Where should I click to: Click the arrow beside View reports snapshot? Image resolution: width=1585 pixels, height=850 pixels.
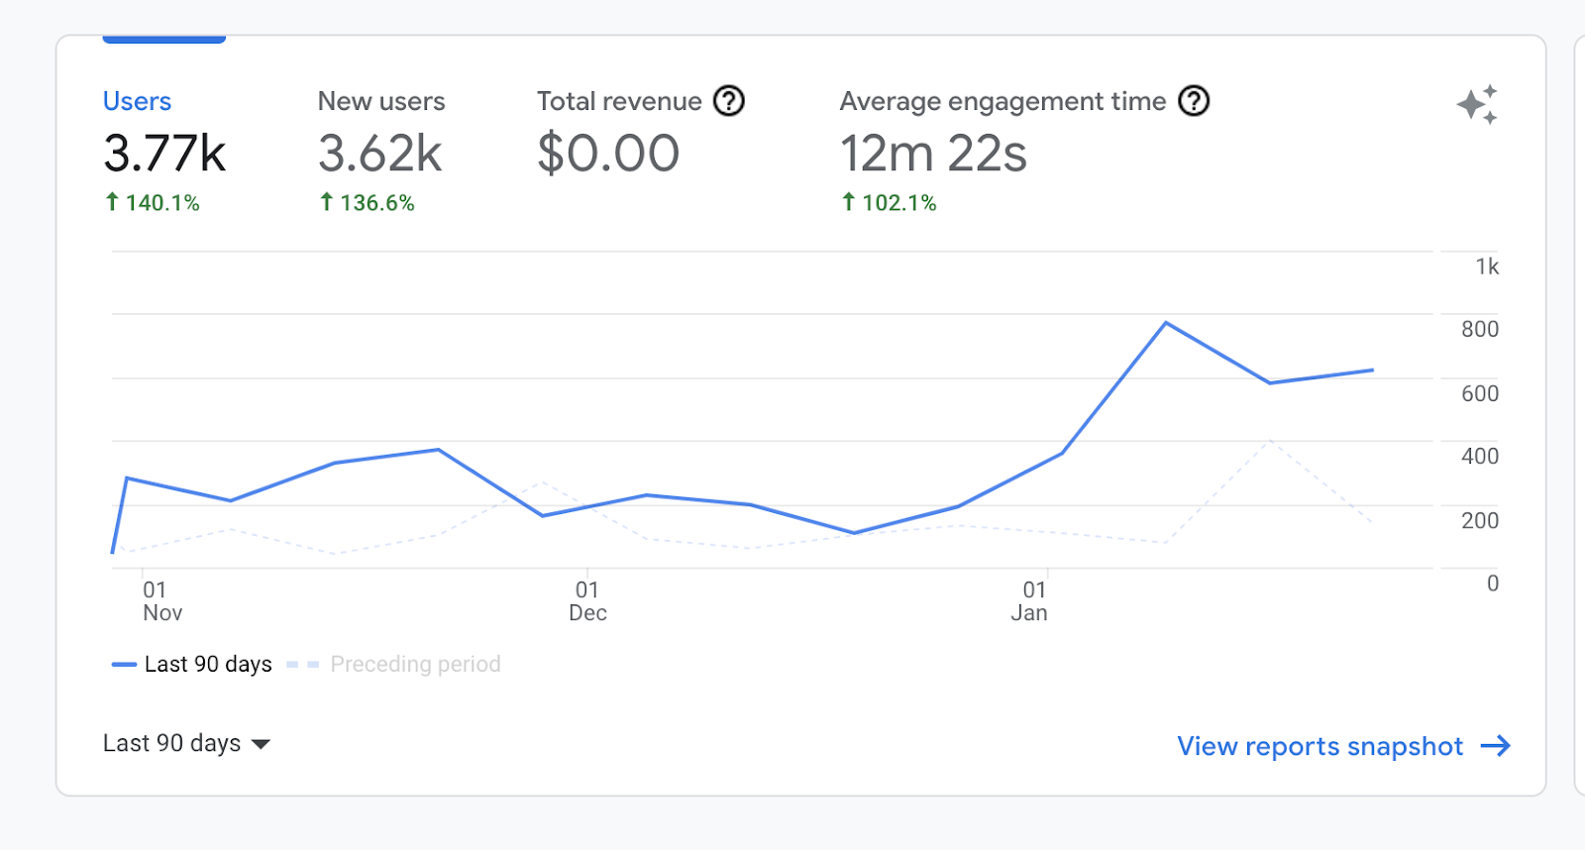(1496, 746)
